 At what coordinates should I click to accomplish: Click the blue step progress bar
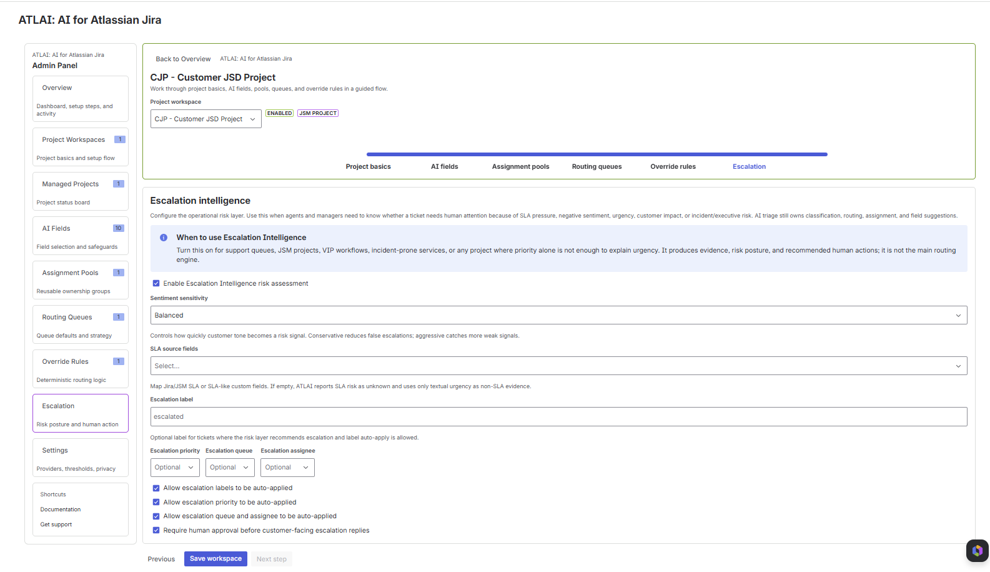tap(597, 154)
